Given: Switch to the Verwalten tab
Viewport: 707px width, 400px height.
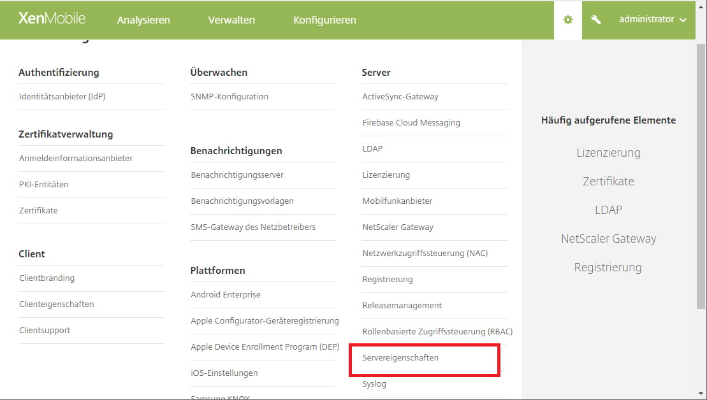Looking at the screenshot, I should point(231,20).
